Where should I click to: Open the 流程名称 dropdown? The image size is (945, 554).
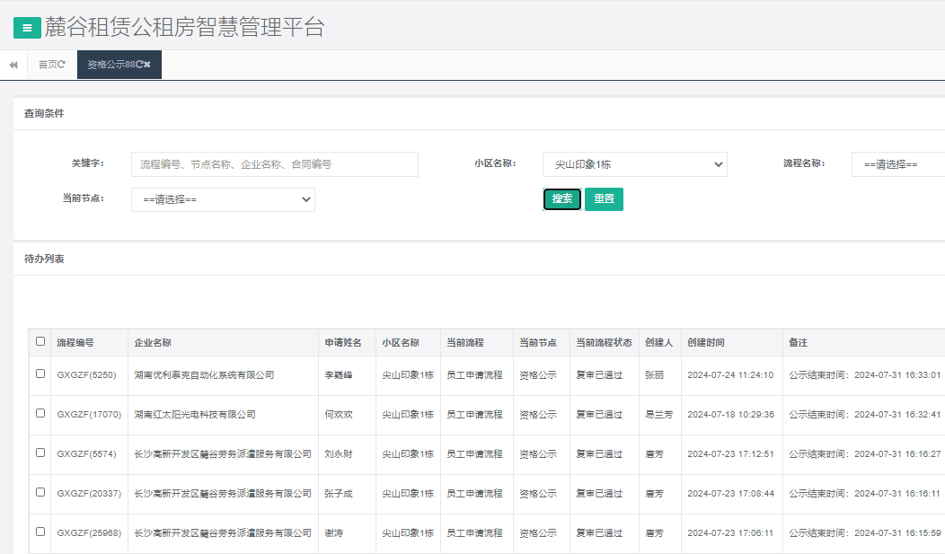[x=896, y=164]
